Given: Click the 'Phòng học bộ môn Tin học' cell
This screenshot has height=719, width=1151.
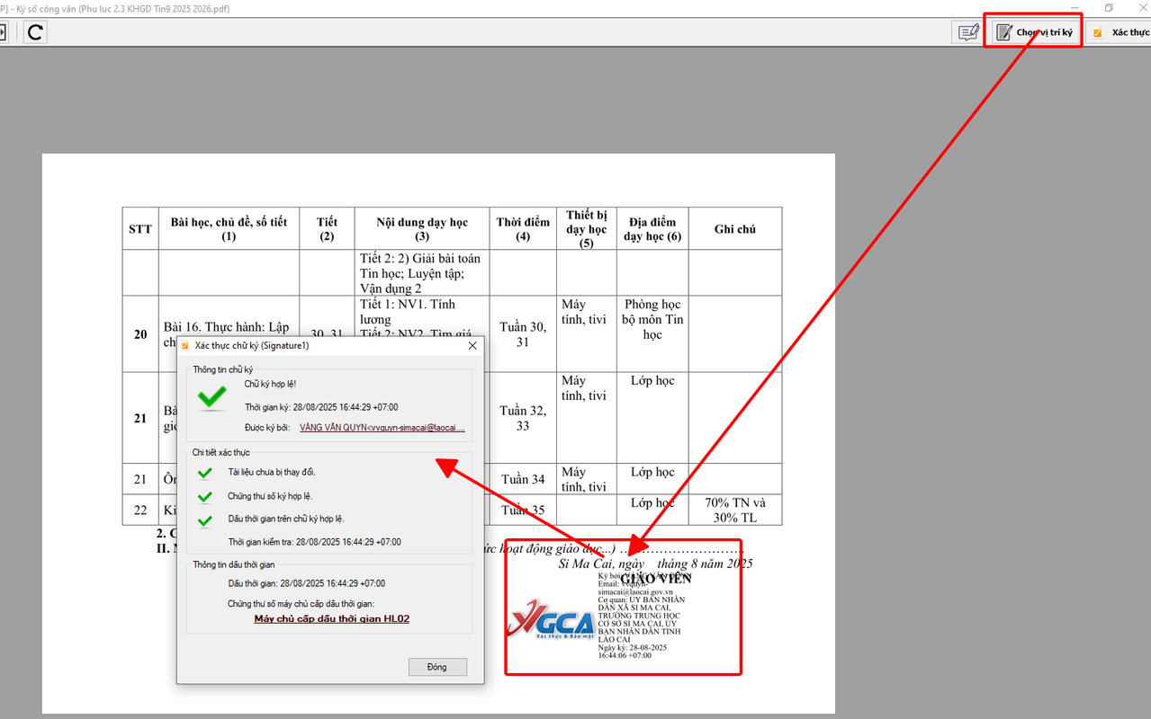Looking at the screenshot, I should coord(652,333).
